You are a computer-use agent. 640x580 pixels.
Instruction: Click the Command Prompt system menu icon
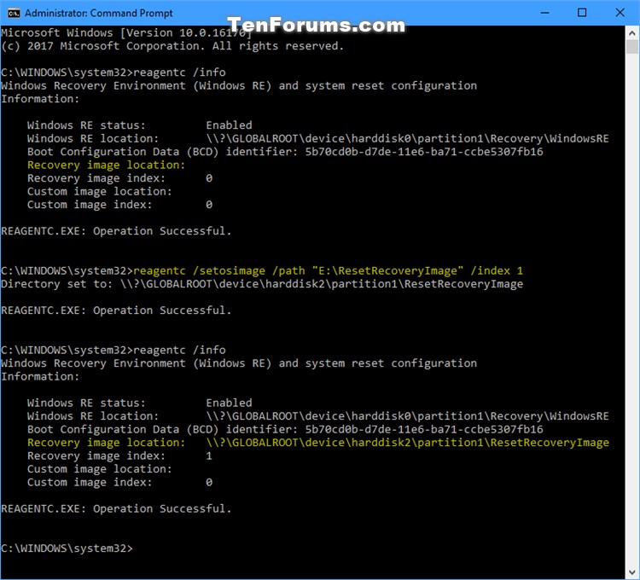14,13
